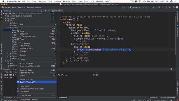Click the Search Everywhere magnifier in toolbar

point(174,7)
